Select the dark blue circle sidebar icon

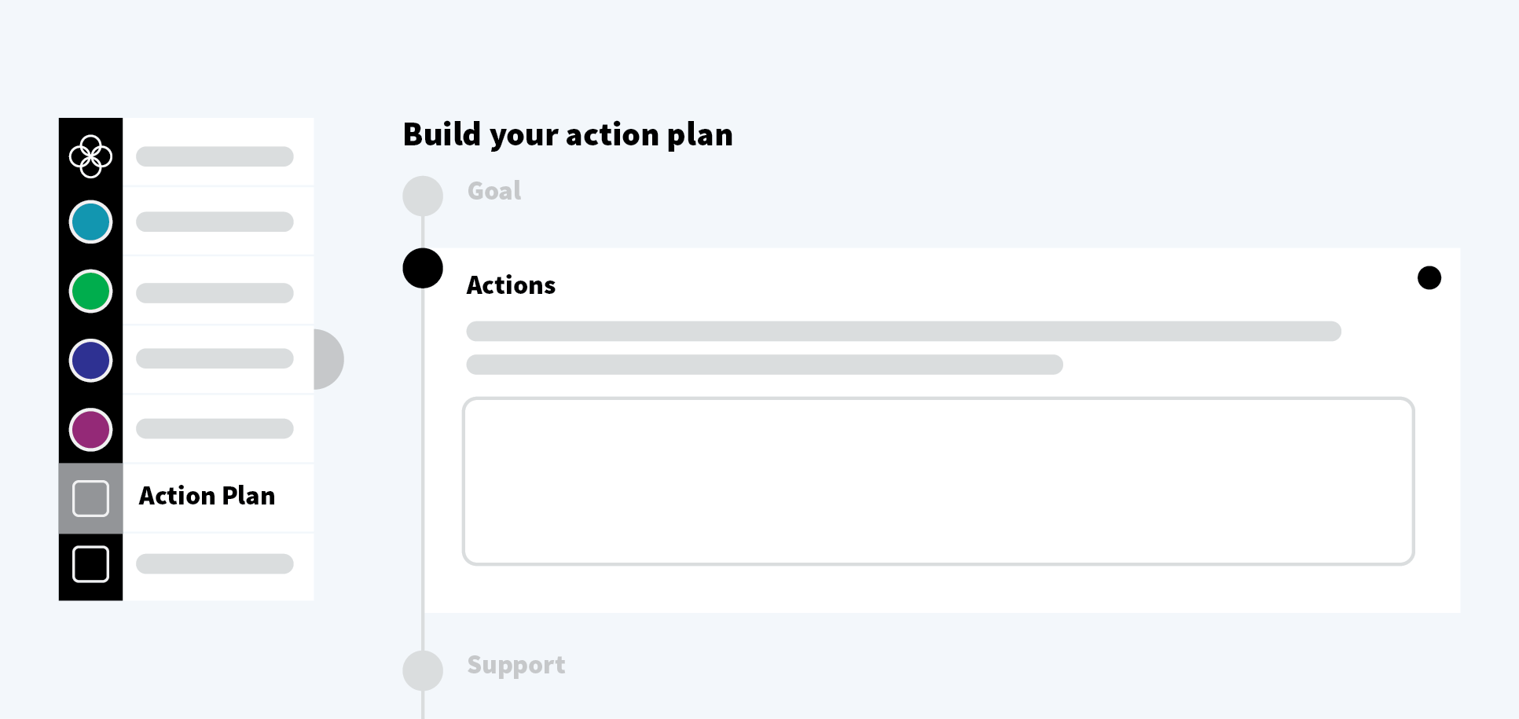(90, 360)
